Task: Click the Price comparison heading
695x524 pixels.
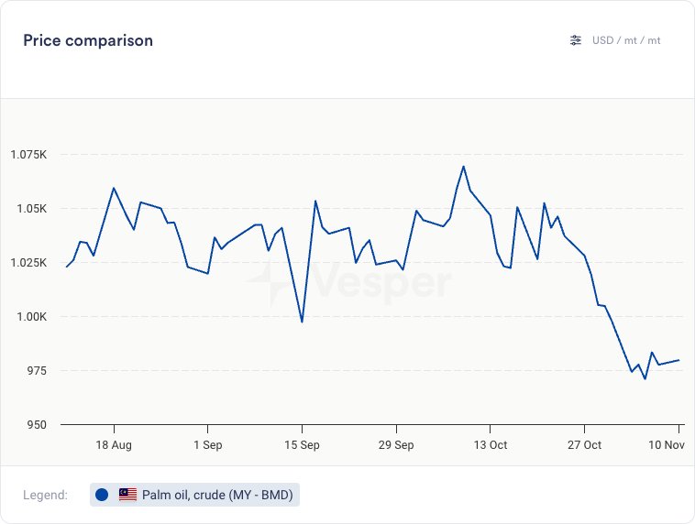Action: point(88,40)
